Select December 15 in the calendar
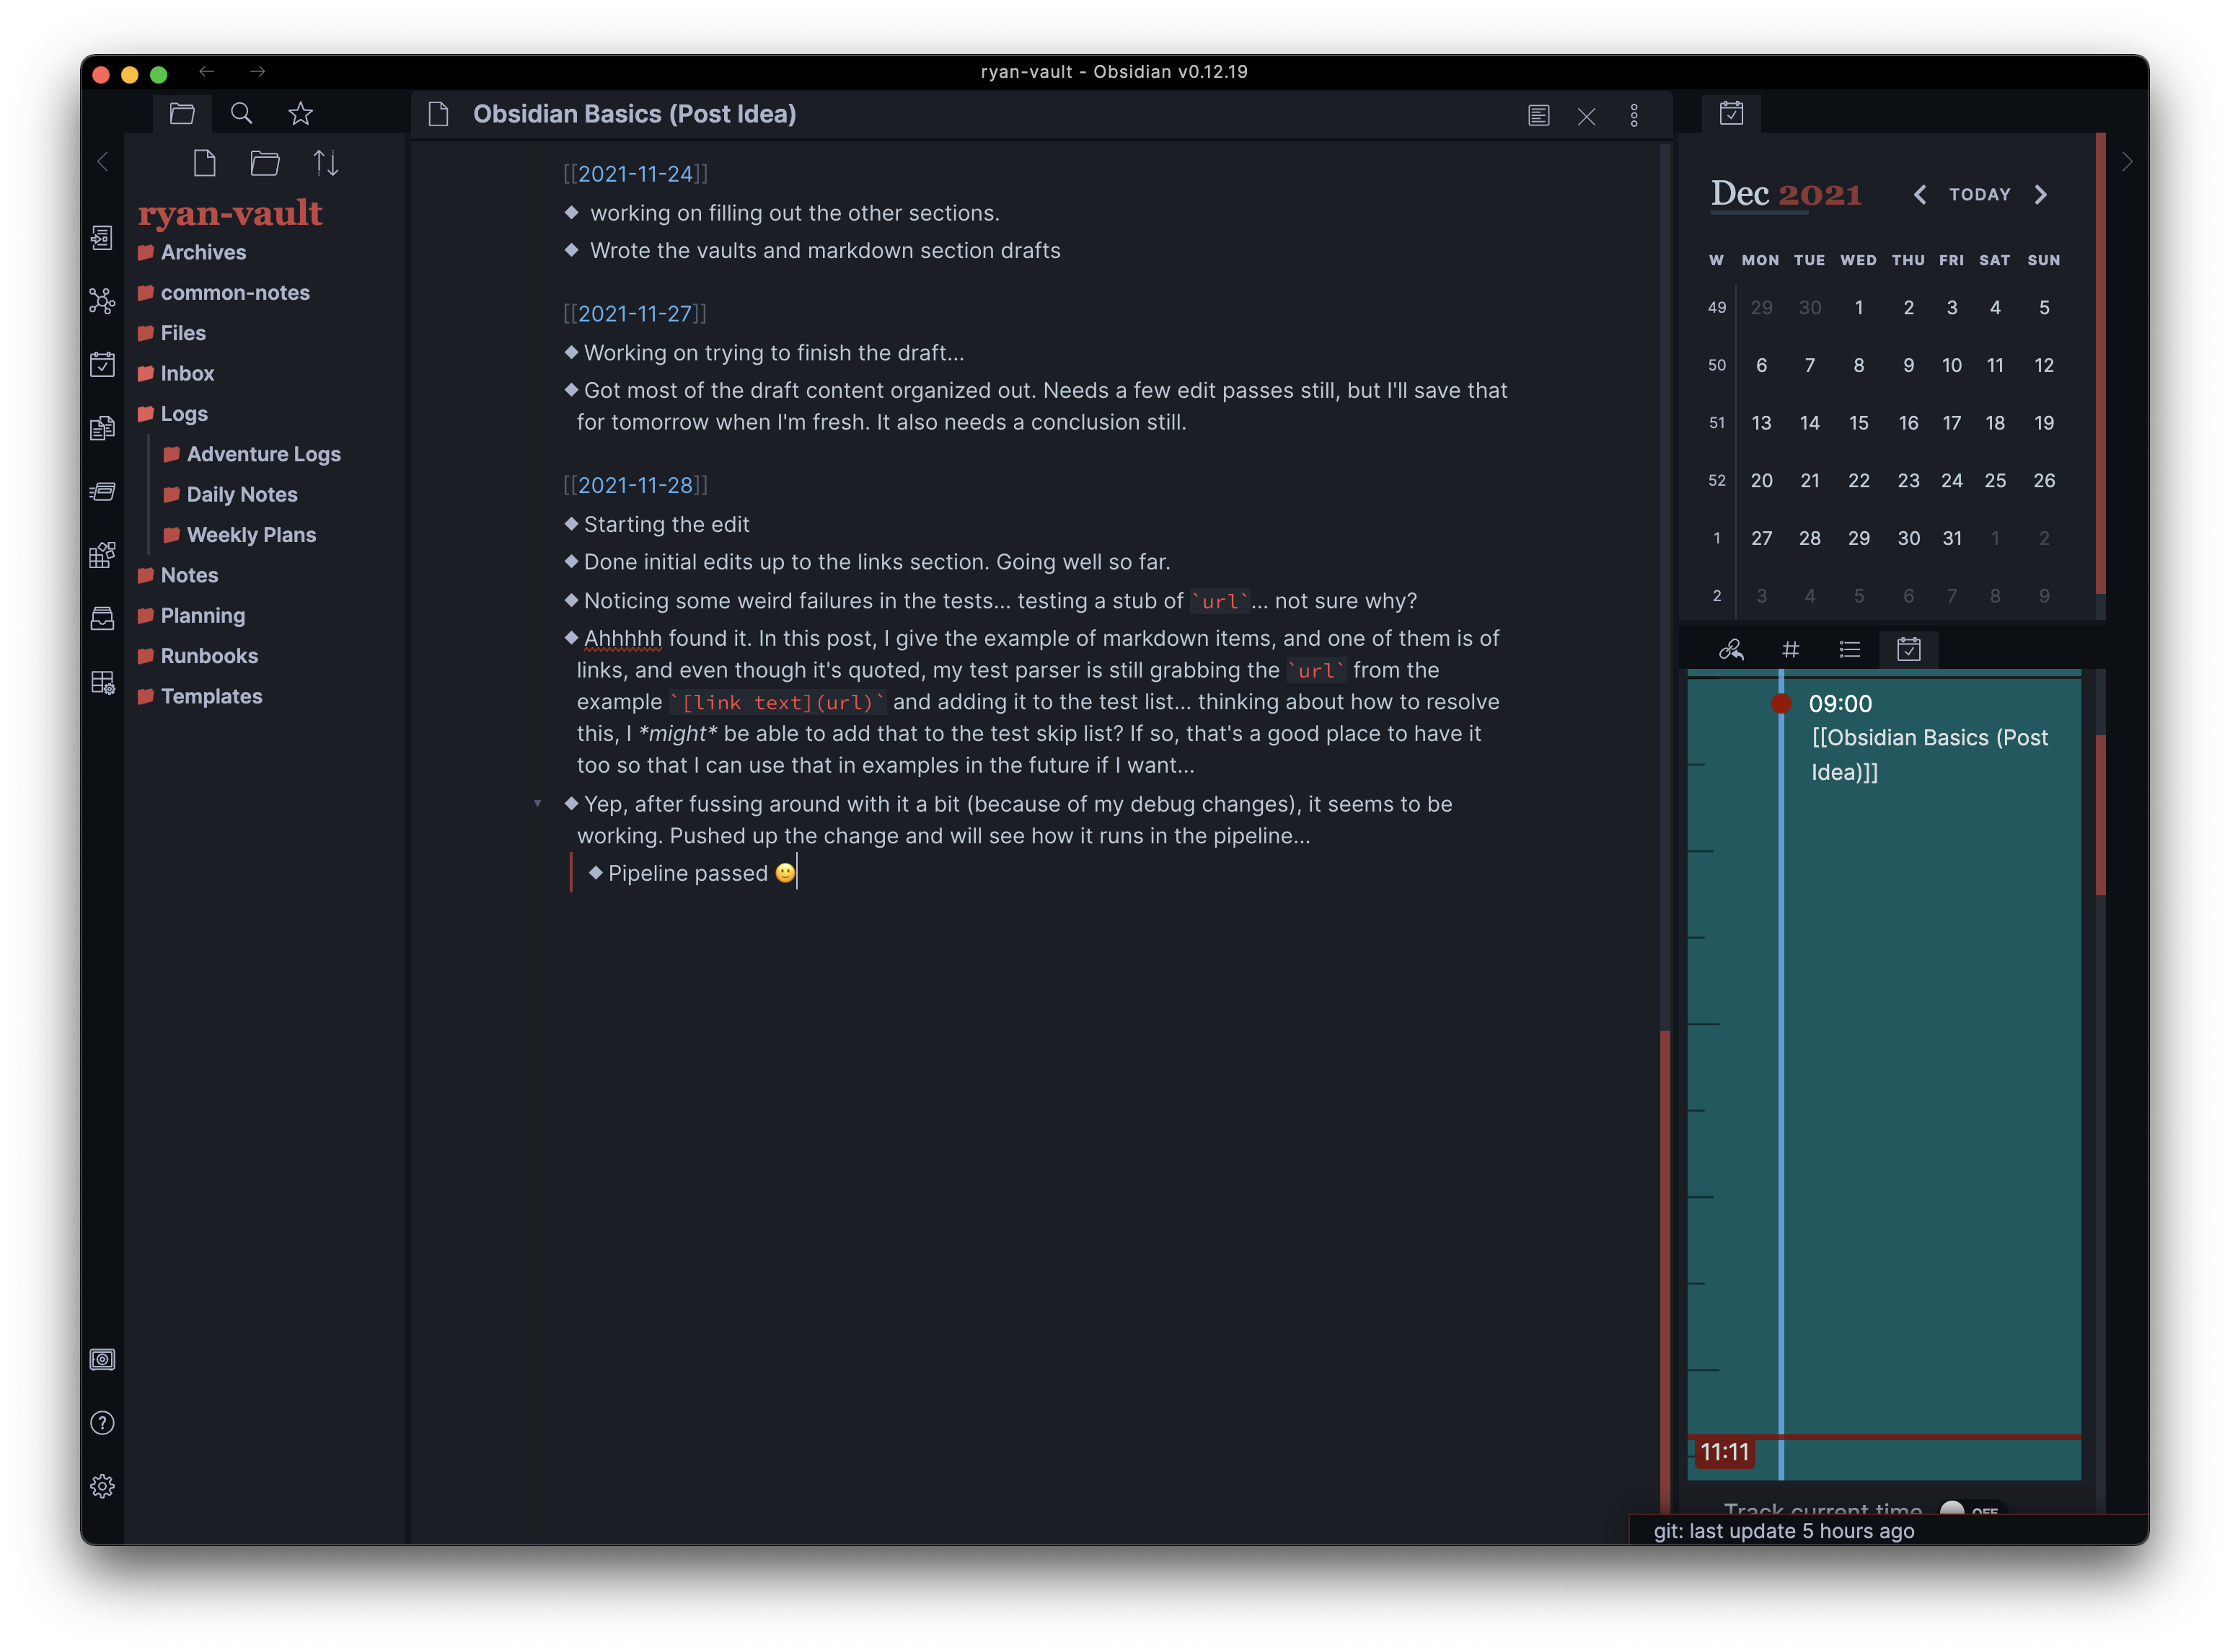2230x1652 pixels. [x=1858, y=423]
